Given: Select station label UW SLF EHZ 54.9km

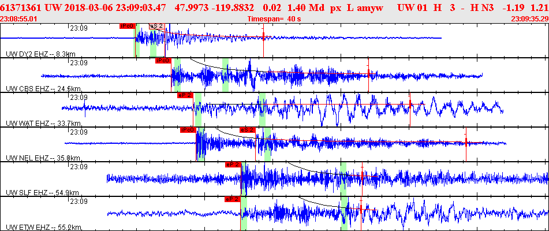Looking at the screenshot, I should [42, 192].
